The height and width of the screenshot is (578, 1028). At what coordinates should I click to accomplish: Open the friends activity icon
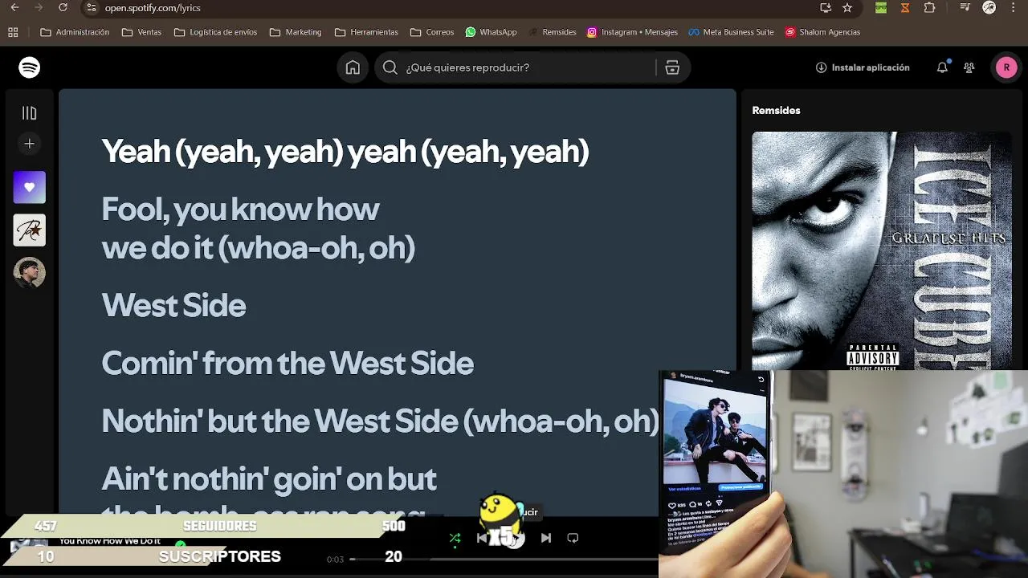pyautogui.click(x=969, y=67)
